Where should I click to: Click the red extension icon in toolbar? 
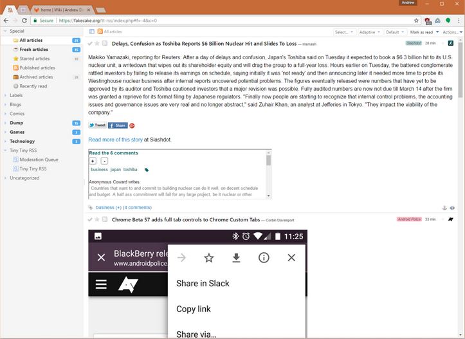coord(428,21)
